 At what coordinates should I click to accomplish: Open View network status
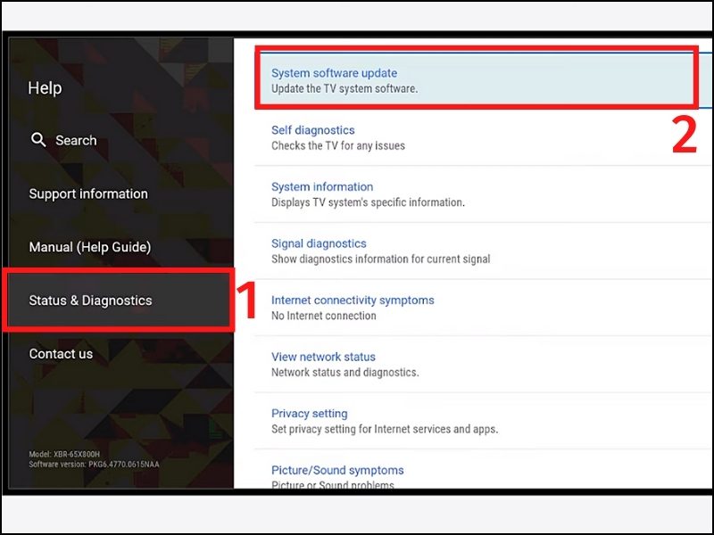click(x=322, y=357)
